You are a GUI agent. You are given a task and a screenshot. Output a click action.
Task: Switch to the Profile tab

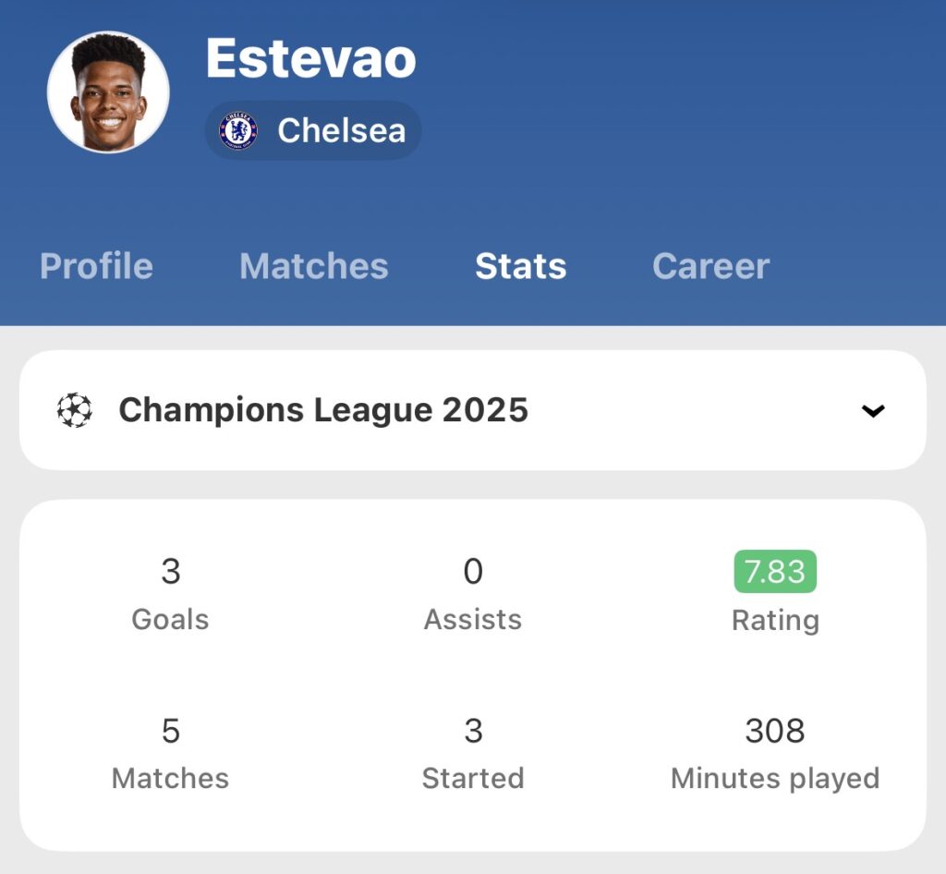(96, 266)
